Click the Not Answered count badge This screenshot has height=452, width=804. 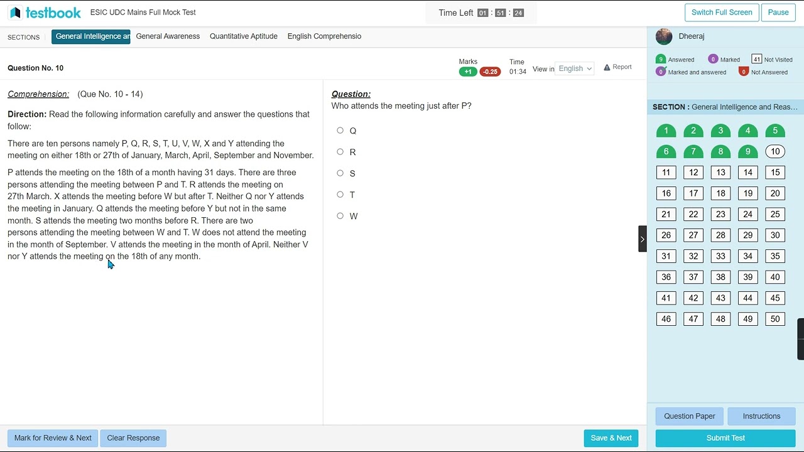tap(744, 72)
